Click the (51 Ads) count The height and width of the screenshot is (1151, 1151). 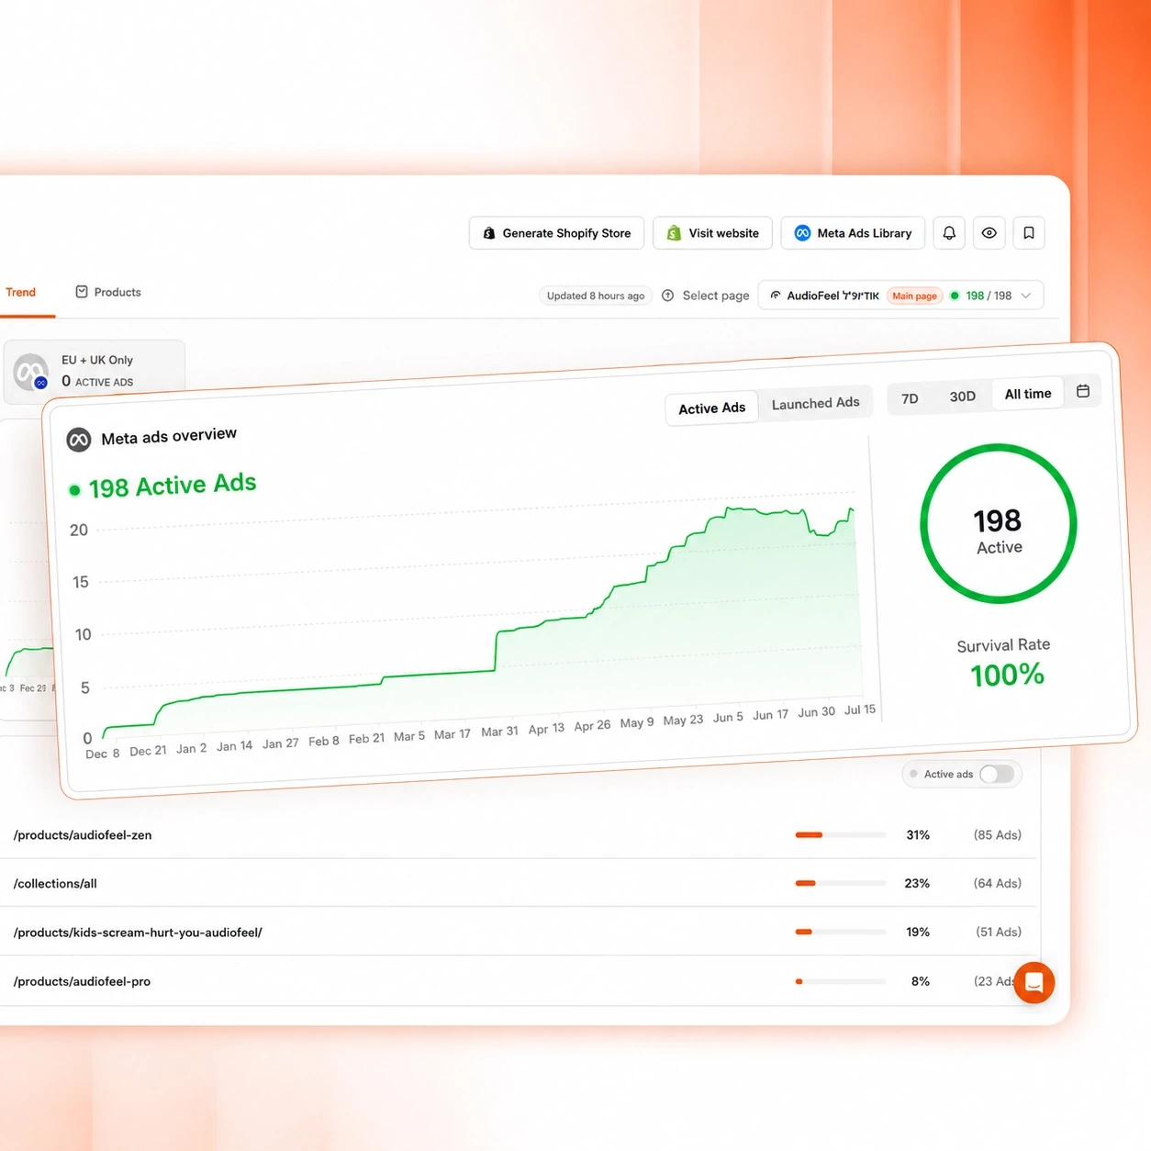pyautogui.click(x=999, y=932)
